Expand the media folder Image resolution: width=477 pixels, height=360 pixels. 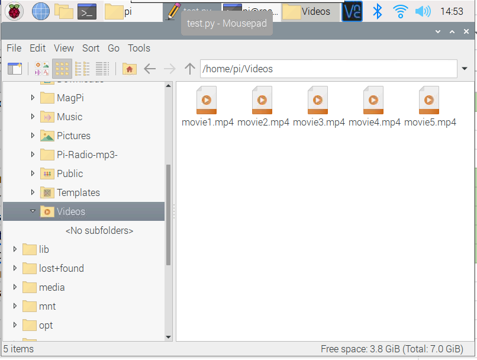[x=15, y=287]
